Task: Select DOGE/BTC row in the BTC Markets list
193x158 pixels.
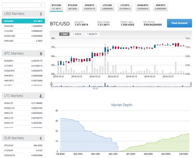Action: tap(23, 71)
